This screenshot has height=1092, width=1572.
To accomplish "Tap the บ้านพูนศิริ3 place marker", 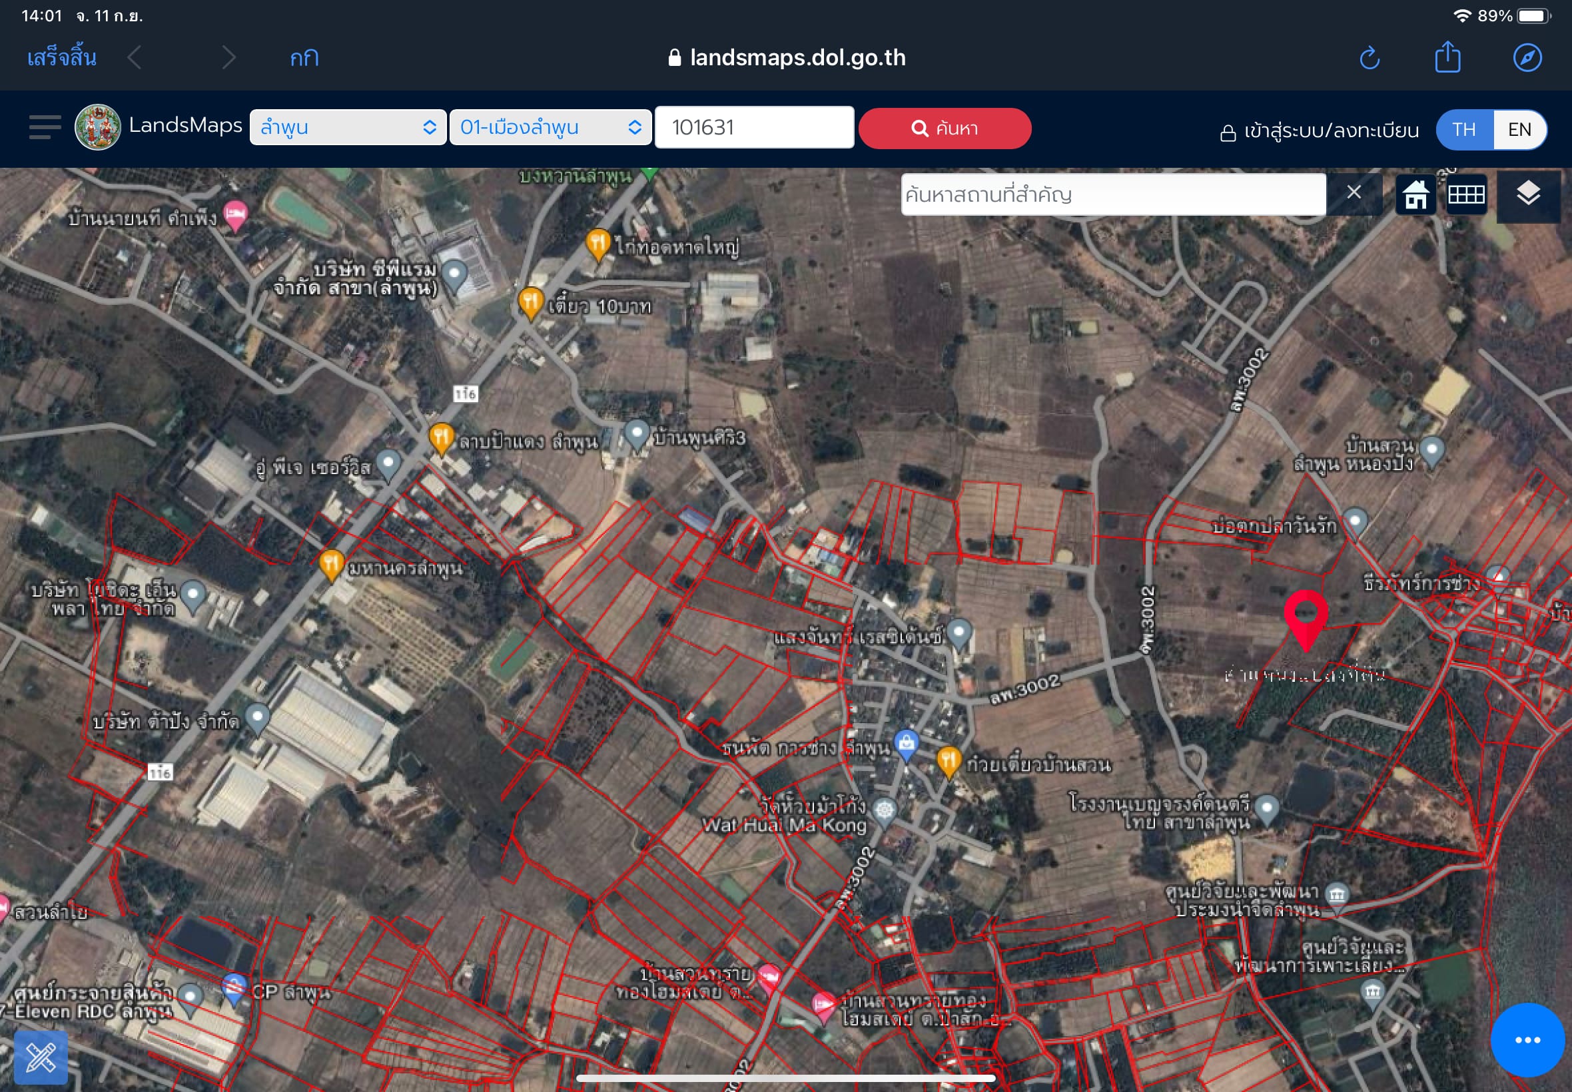I will click(637, 436).
